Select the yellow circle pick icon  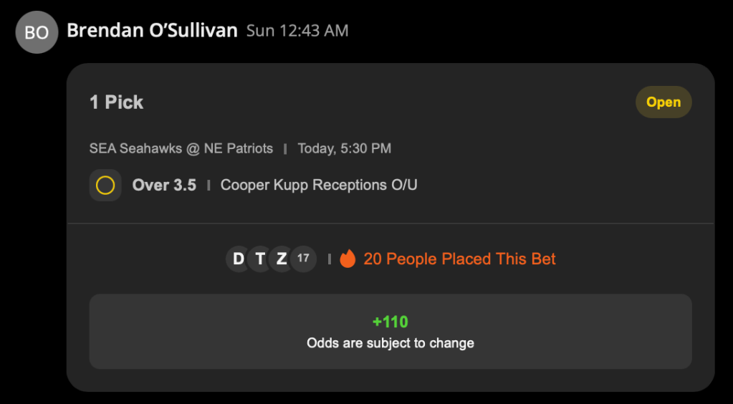(105, 186)
